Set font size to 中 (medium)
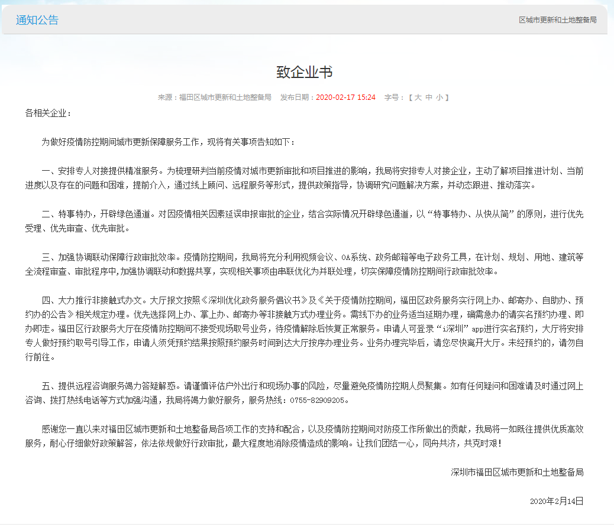Image resolution: width=614 pixels, height=527 pixels. [x=428, y=97]
